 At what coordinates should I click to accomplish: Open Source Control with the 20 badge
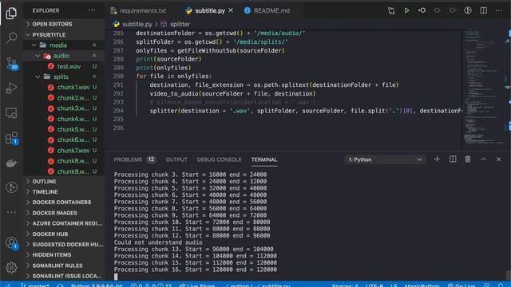tap(12, 63)
